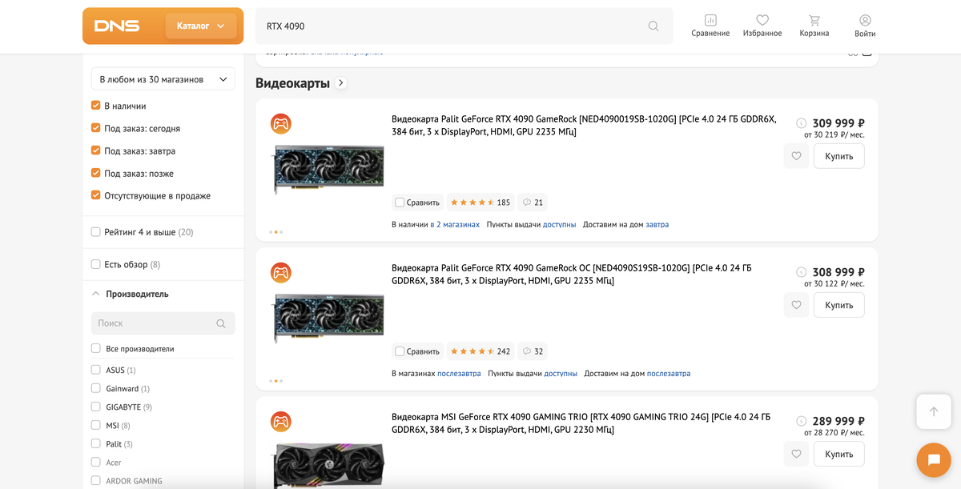Buy Palit GameRock OC for 308 999 ₽

click(x=839, y=305)
